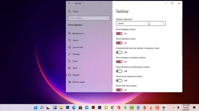The image size is (199, 111).
Task: Maximize the Settings window
Action: click(172, 3)
